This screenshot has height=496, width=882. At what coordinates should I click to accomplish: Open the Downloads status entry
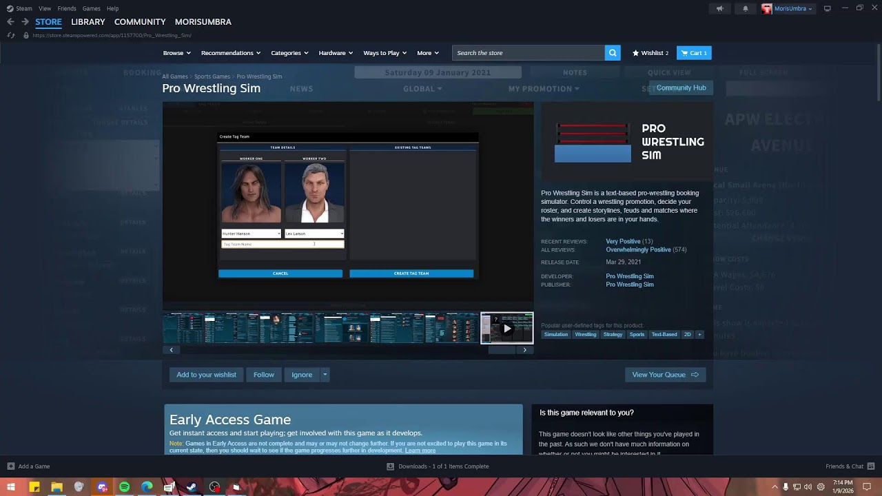point(438,466)
